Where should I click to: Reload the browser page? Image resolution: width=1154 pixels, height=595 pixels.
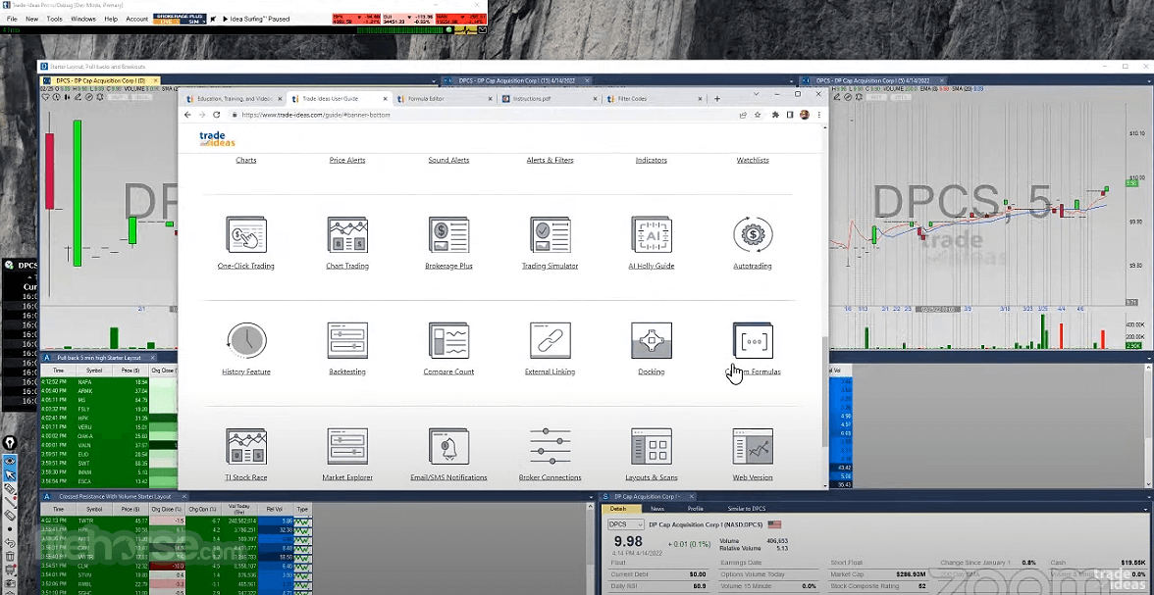pyautogui.click(x=216, y=115)
